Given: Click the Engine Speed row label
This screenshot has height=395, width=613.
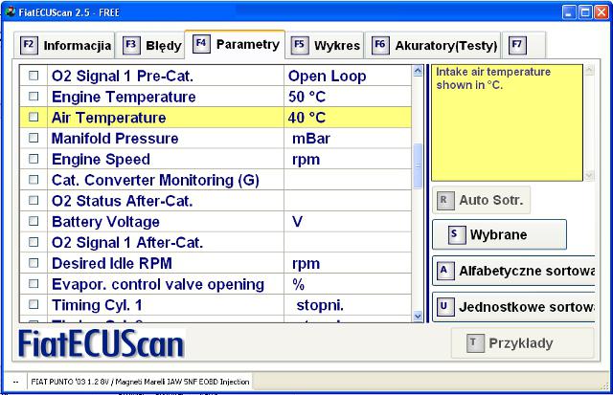Looking at the screenshot, I should point(101,160).
